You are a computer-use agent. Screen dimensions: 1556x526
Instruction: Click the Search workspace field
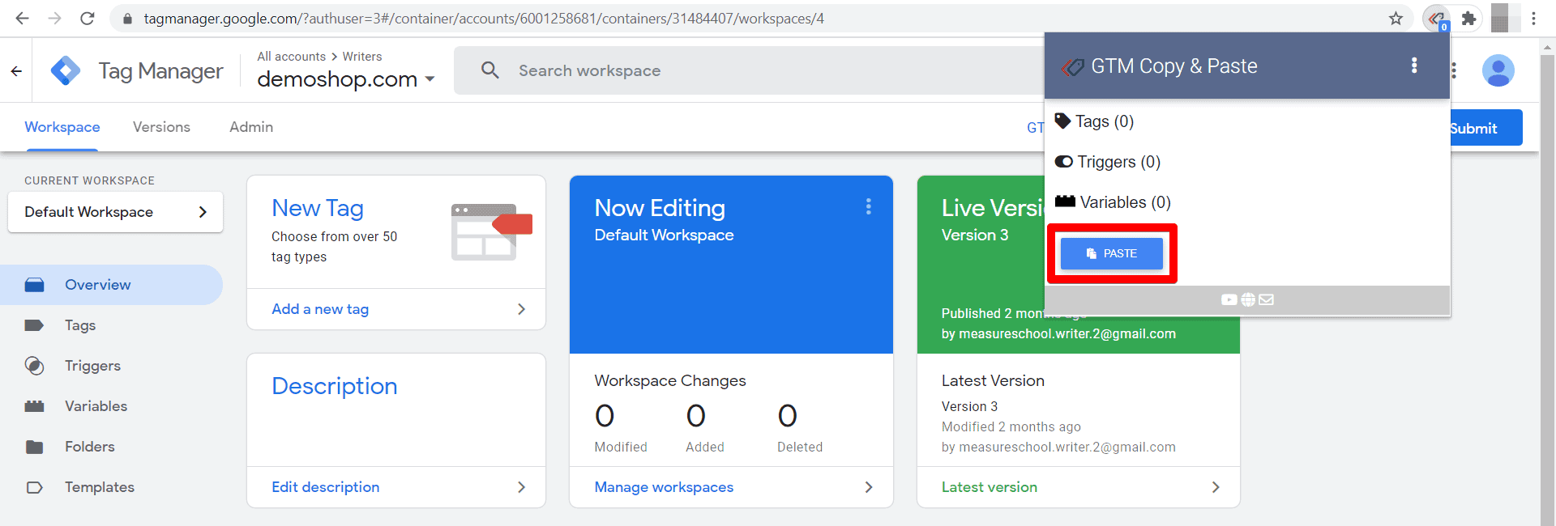(750, 70)
